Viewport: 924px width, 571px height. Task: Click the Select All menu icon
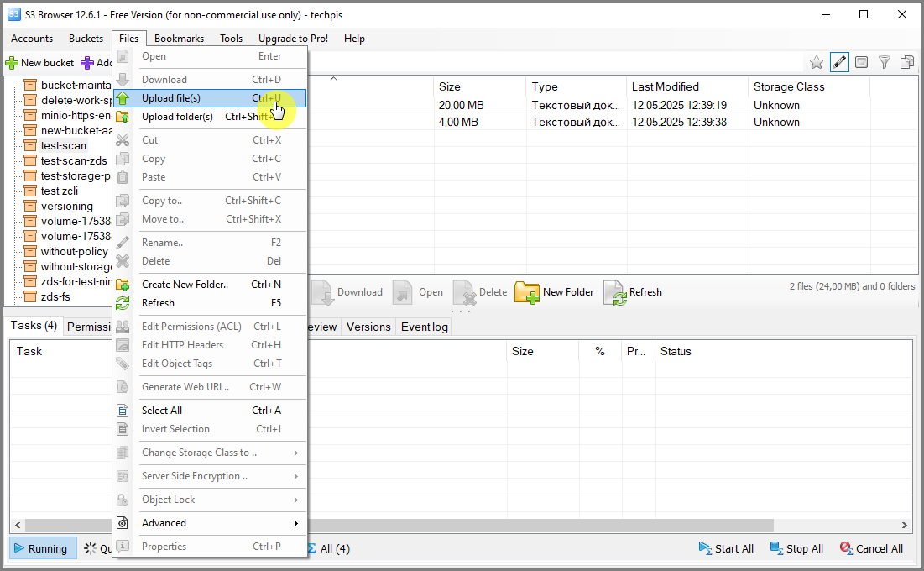tap(123, 411)
